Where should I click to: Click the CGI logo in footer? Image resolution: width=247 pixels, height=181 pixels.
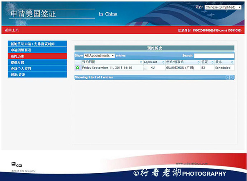pyautogui.click(x=17, y=165)
